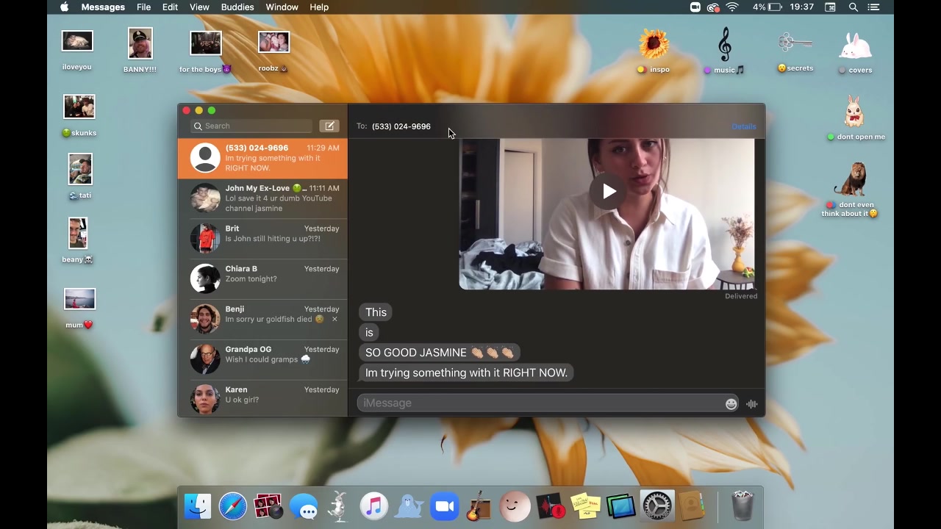The image size is (941, 529).
Task: Open Benji's conversation
Action: (x=262, y=320)
